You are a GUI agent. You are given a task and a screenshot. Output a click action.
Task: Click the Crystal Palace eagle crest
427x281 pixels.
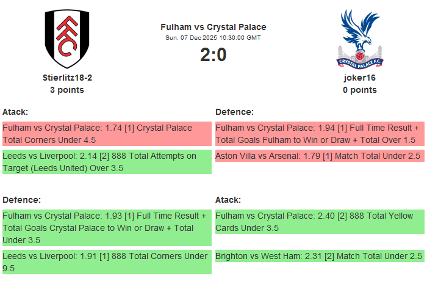359,38
